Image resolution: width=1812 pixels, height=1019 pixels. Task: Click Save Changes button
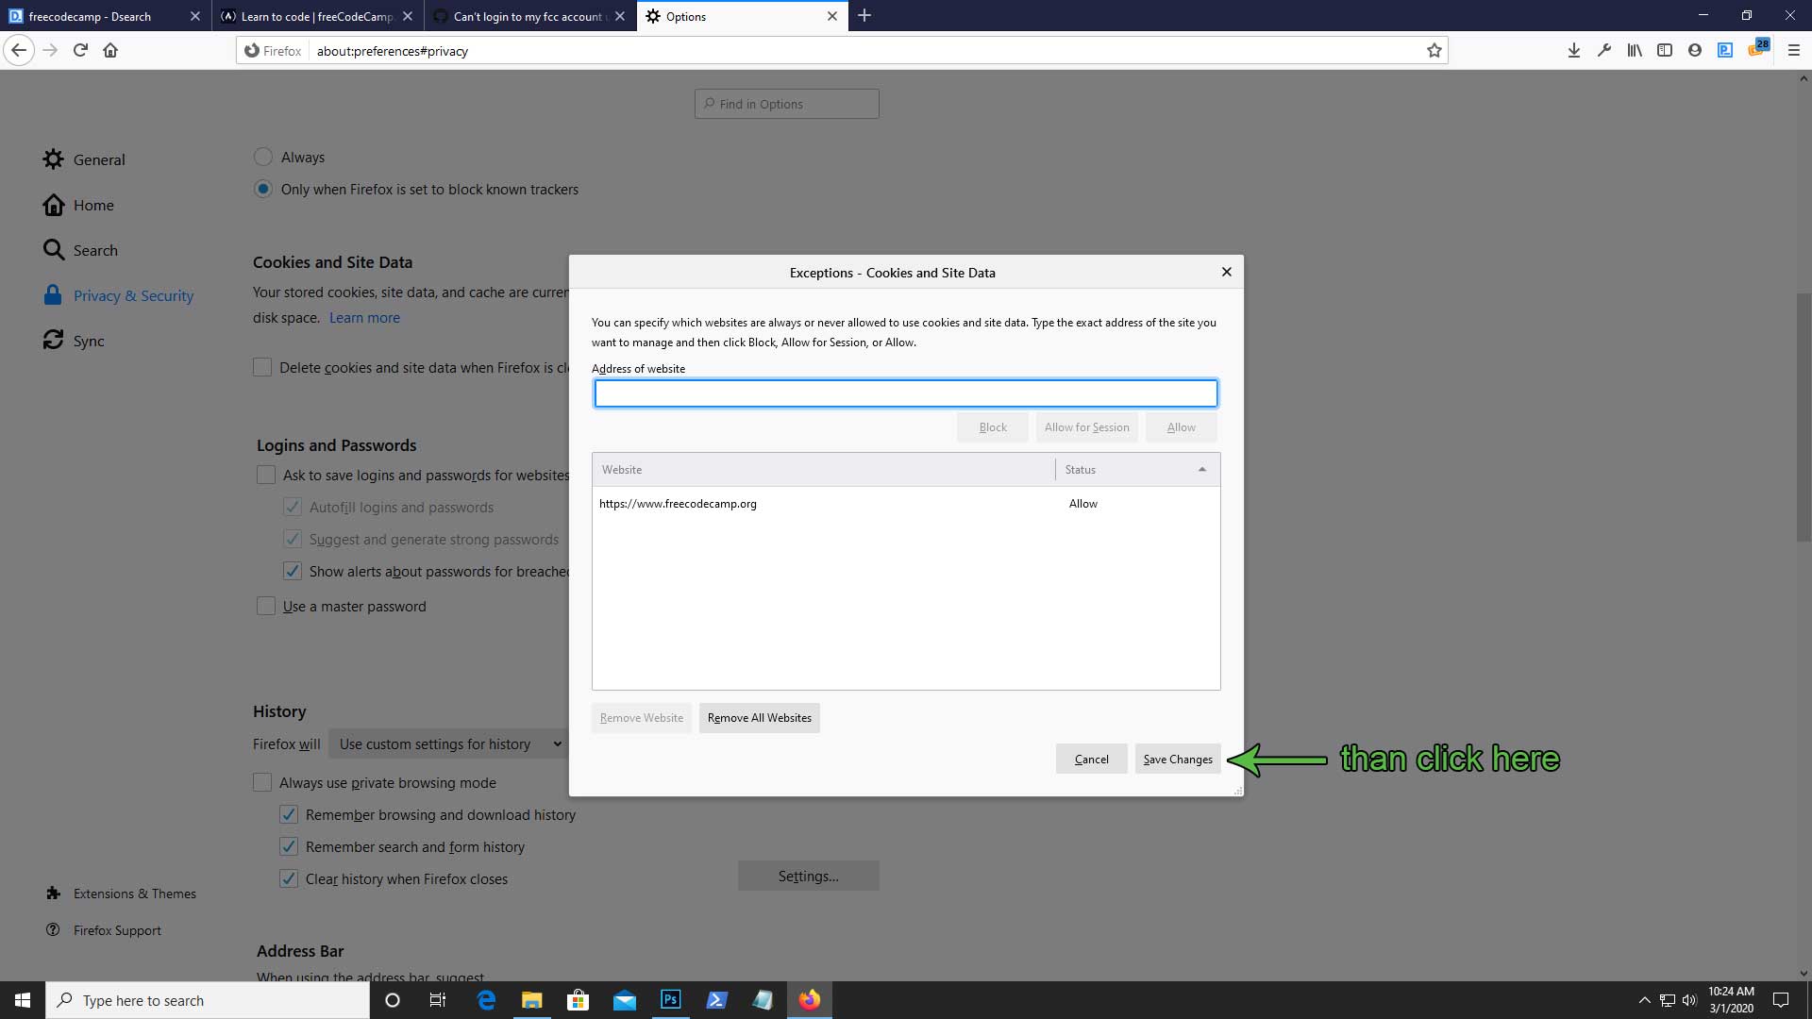1177,759
